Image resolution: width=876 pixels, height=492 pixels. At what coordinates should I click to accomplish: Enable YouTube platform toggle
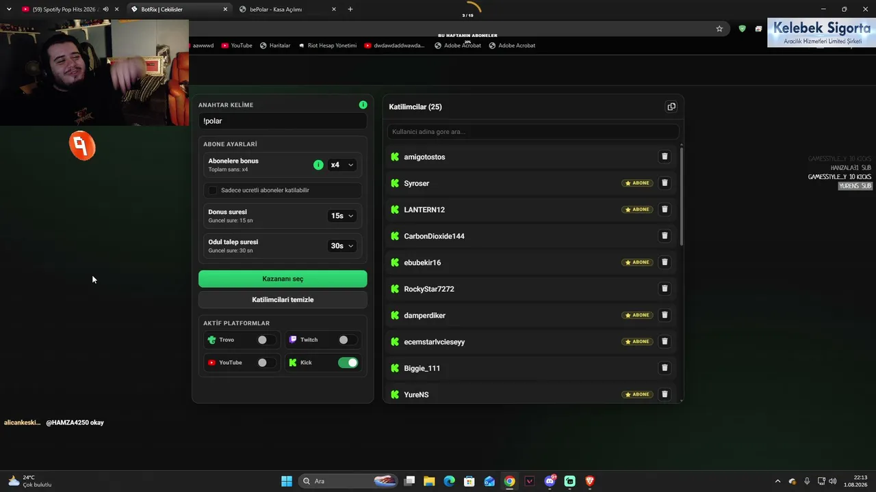click(x=266, y=363)
